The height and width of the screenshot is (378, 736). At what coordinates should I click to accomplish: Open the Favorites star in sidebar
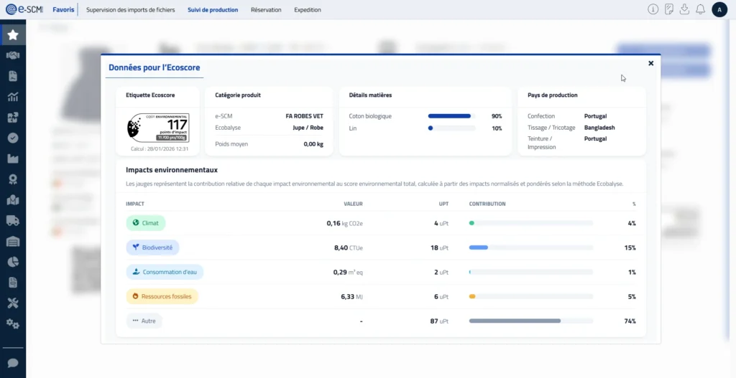[x=13, y=34]
